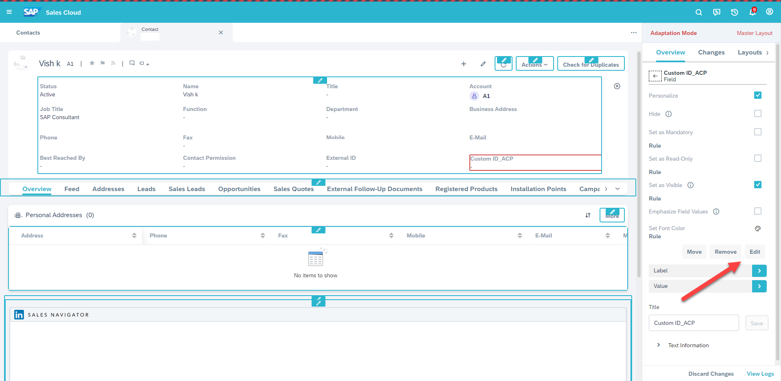Sort the E-Mail column
This screenshot has height=381, width=781.
click(608, 235)
